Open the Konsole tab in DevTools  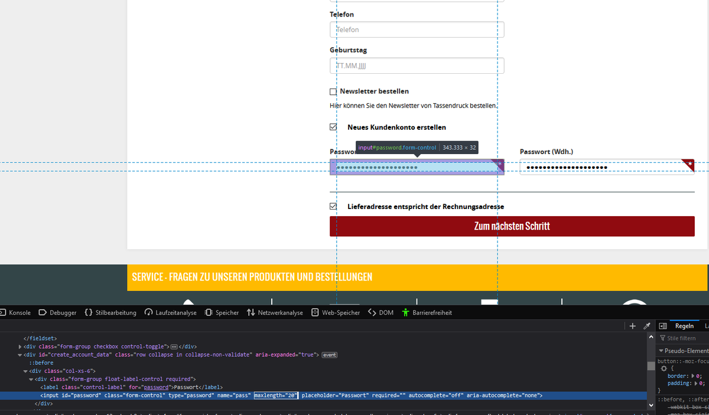pos(15,313)
